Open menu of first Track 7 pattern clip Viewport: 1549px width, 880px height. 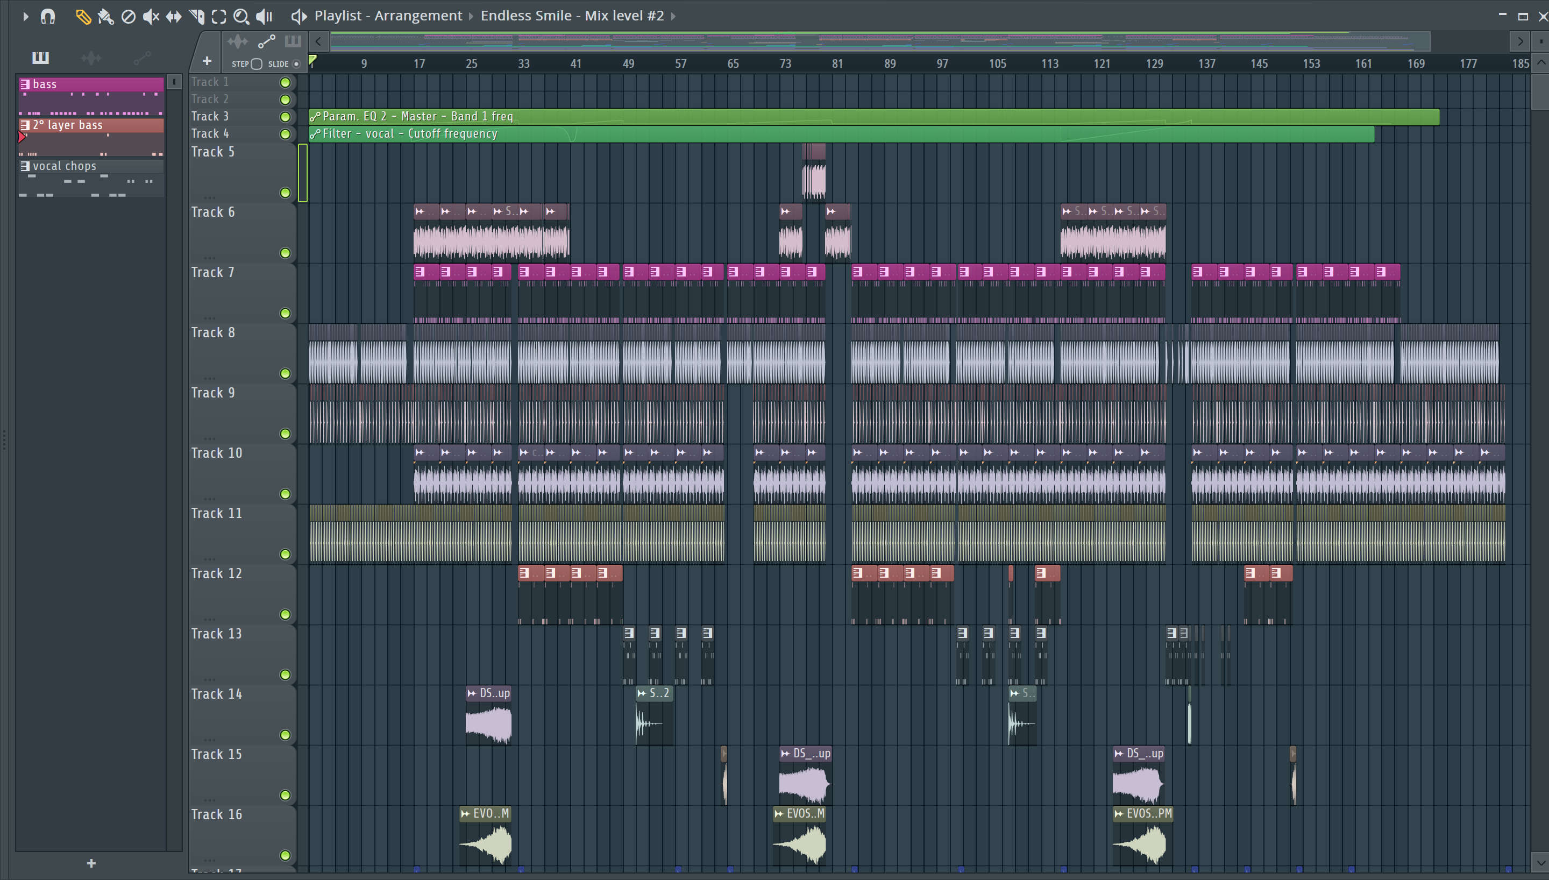420,272
